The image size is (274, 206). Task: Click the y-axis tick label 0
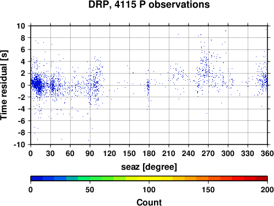coord(23,85)
